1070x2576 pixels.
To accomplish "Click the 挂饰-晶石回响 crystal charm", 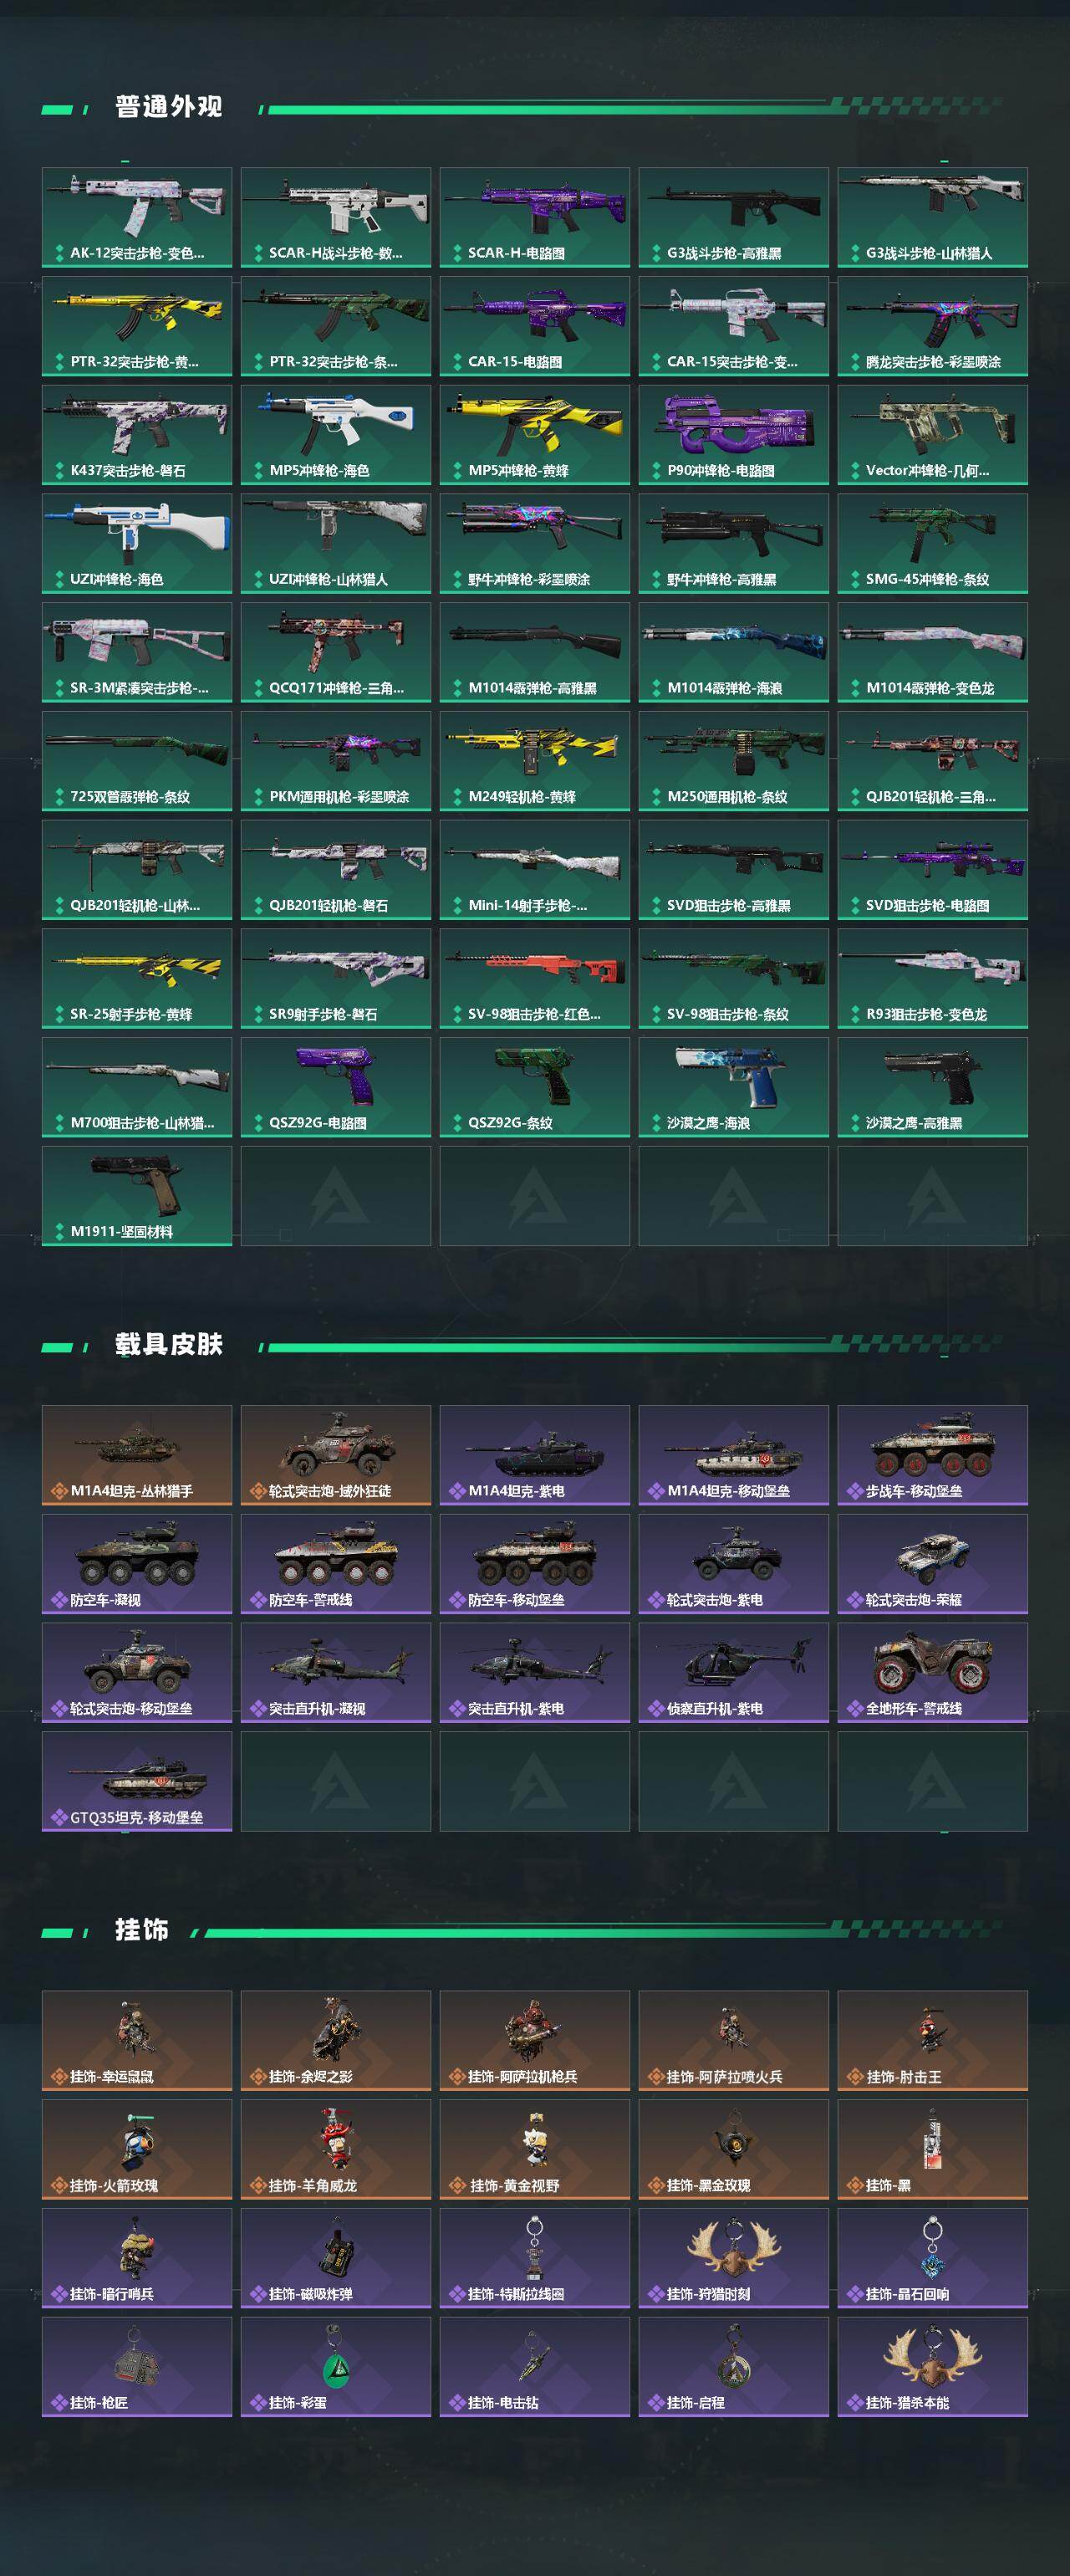I will point(932,2258).
